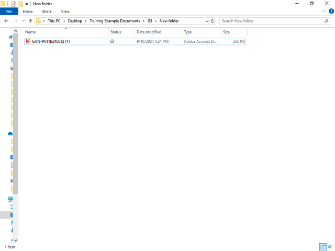The height and width of the screenshot is (251, 335).
Task: Sort by the Status column header
Action: coord(116,32)
